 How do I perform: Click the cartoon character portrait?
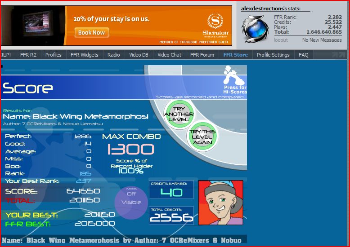221,203
